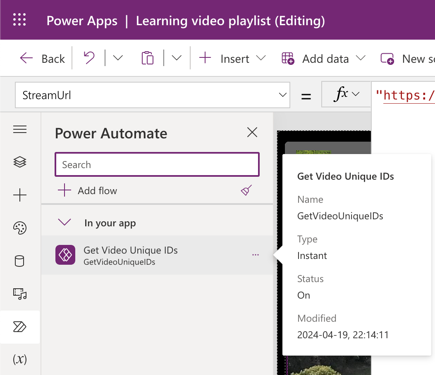
Task: Click the Get Video Unique IDs flow icon
Action: 65,255
